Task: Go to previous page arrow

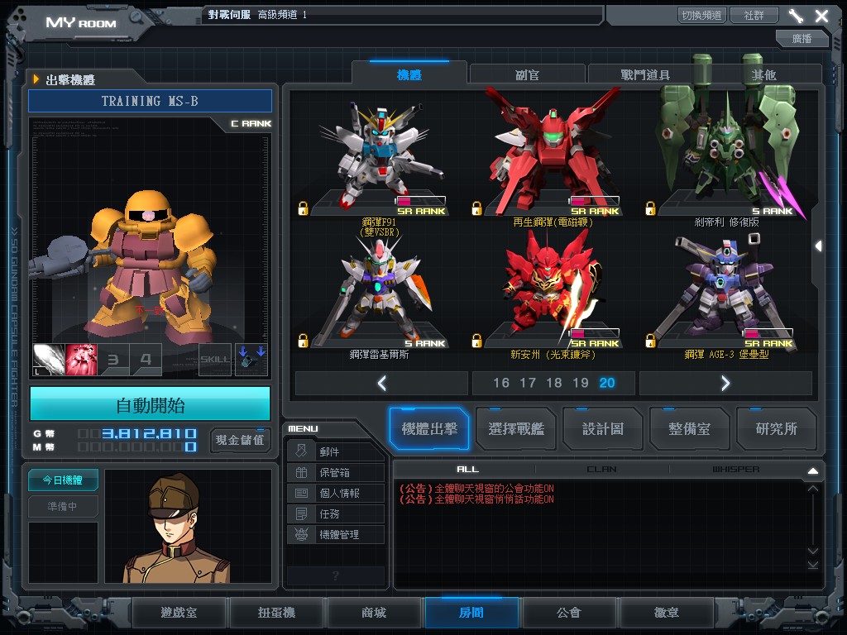Action: coord(381,384)
